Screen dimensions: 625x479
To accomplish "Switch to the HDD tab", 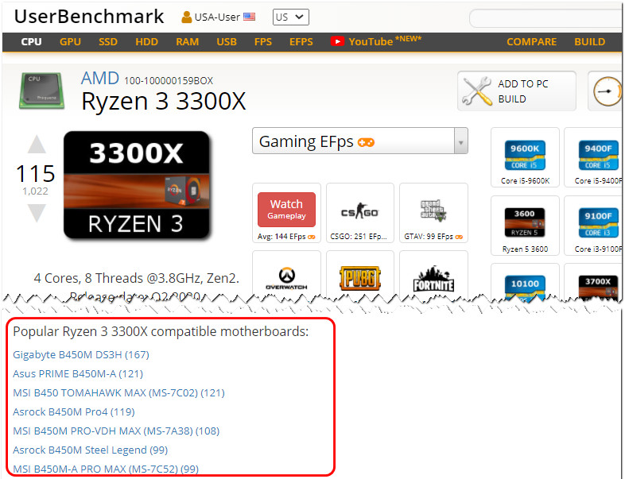I will coord(146,42).
